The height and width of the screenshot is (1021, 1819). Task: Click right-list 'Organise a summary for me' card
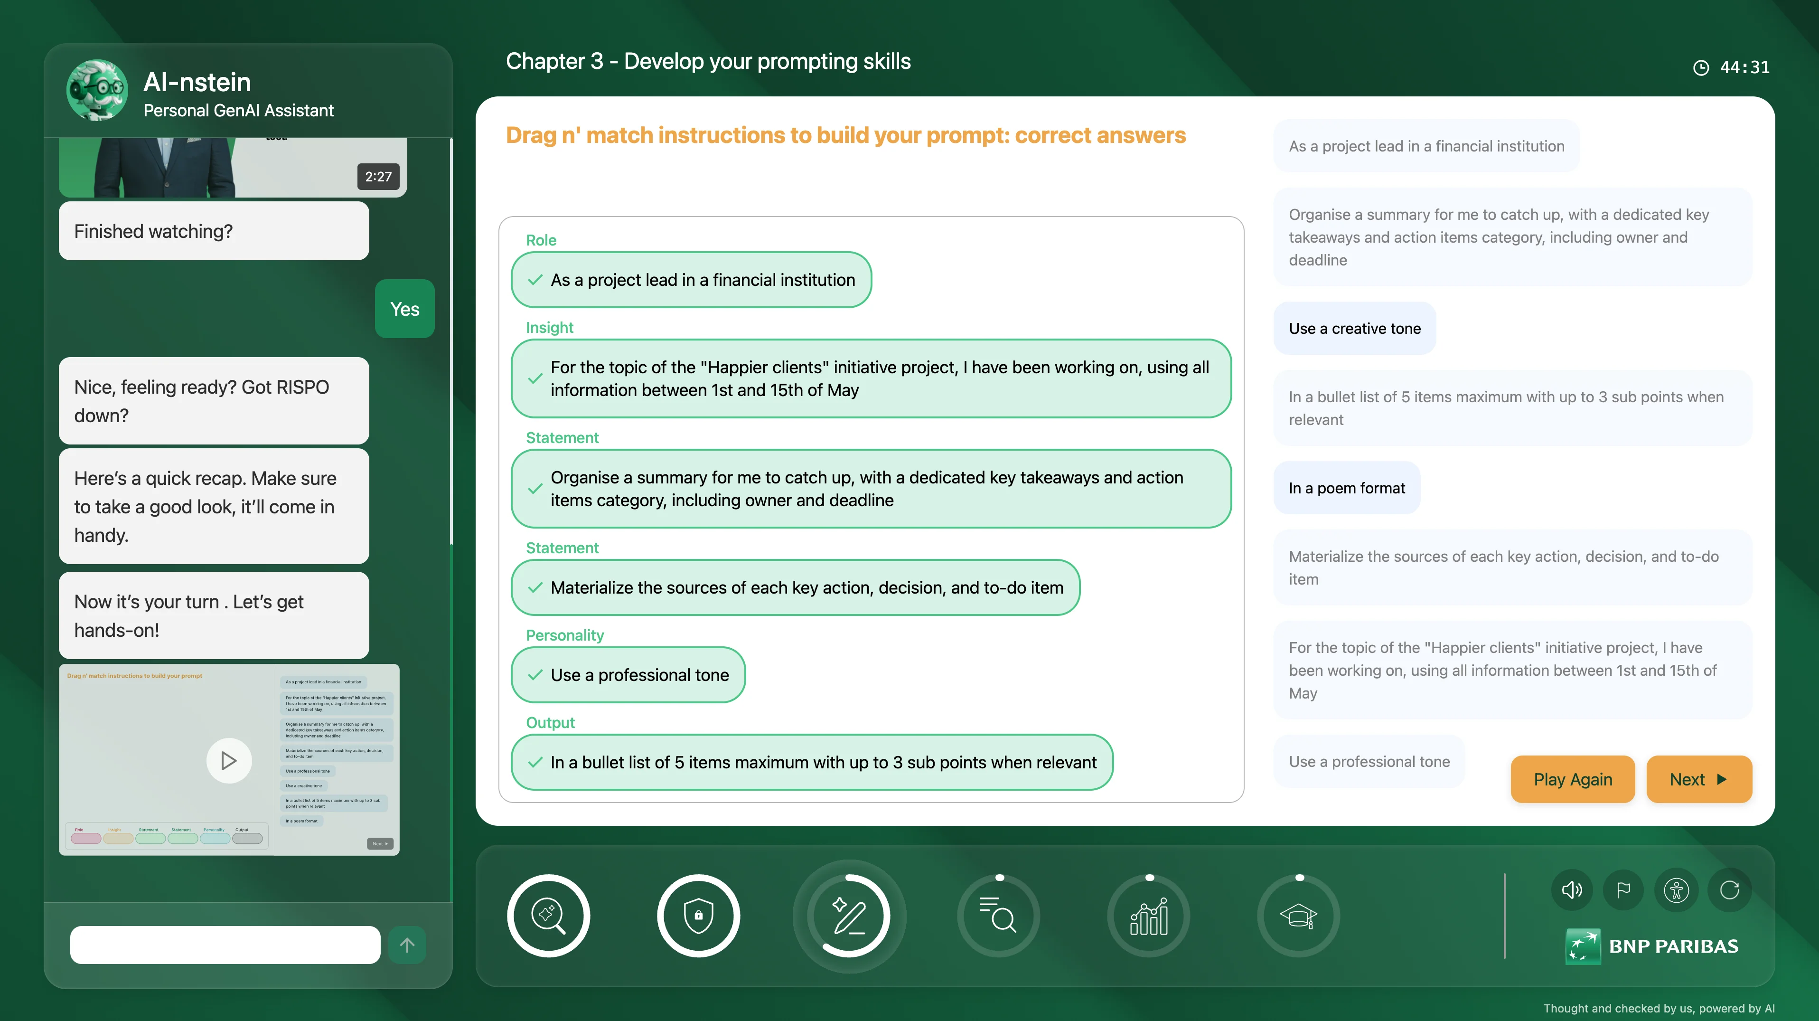pos(1512,237)
